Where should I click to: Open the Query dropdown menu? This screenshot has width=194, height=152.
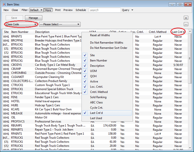pyautogui.click(x=127, y=10)
